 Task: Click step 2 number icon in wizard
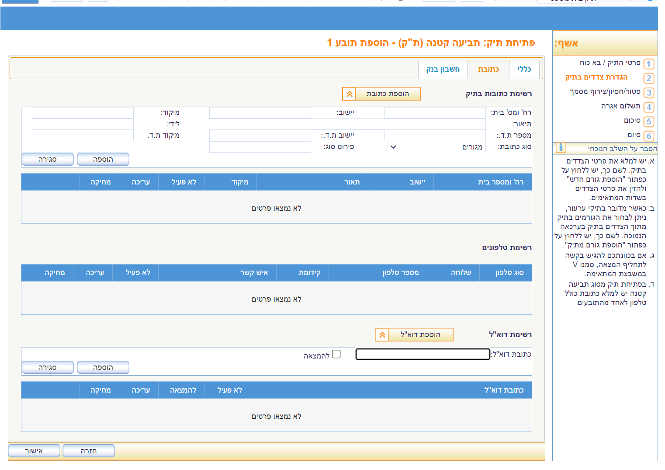[x=649, y=78]
